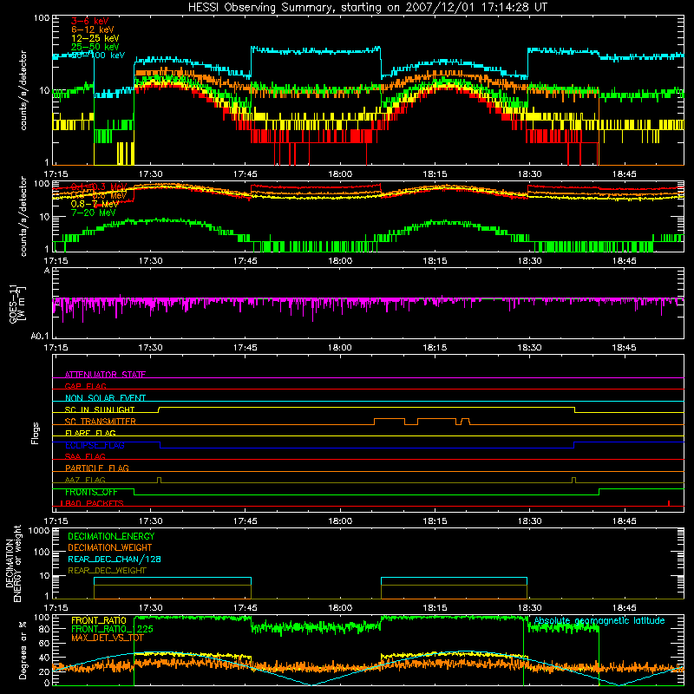694x694 pixels.
Task: Click the 18:45 time label under Flags panel
Action: [624, 521]
